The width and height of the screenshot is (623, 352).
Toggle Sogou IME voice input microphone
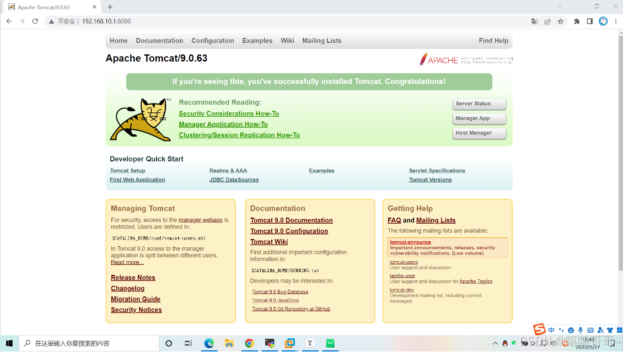click(x=581, y=330)
